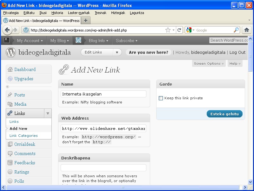Click the Firefox icon in the title bar
The image size is (254, 191).
tap(4, 5)
